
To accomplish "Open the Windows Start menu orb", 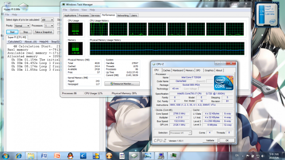I will 5,156.
